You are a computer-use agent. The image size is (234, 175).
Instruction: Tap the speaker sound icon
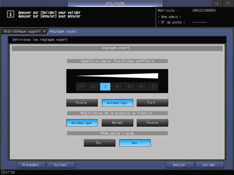217,3
